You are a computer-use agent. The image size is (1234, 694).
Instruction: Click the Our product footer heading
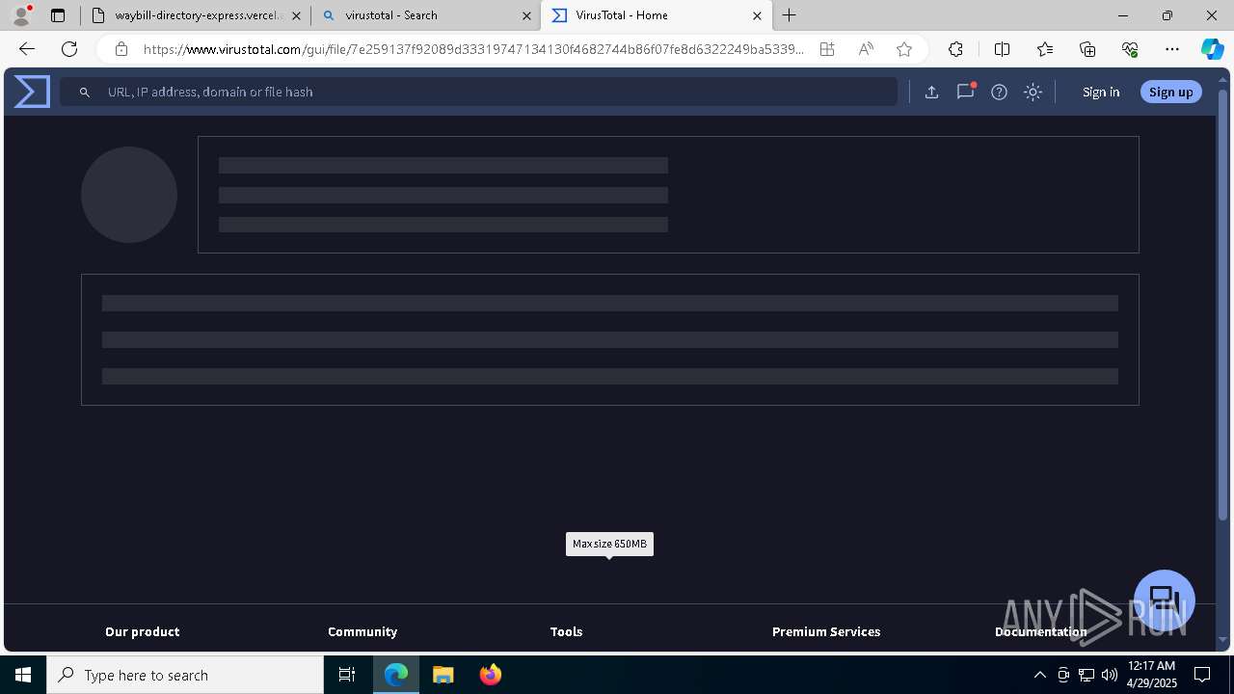(x=143, y=631)
